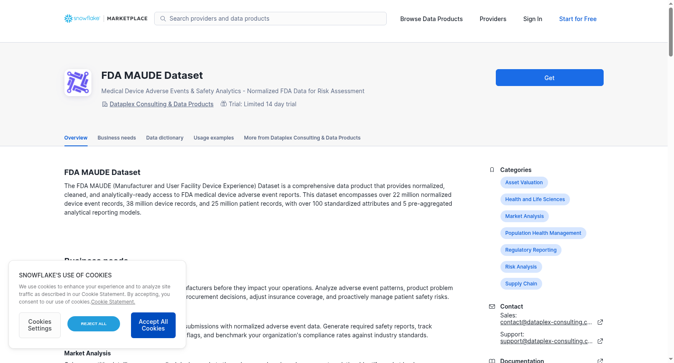Open More from Dataplex Consulting & Data Products tab
The width and height of the screenshot is (674, 363).
coord(302,138)
